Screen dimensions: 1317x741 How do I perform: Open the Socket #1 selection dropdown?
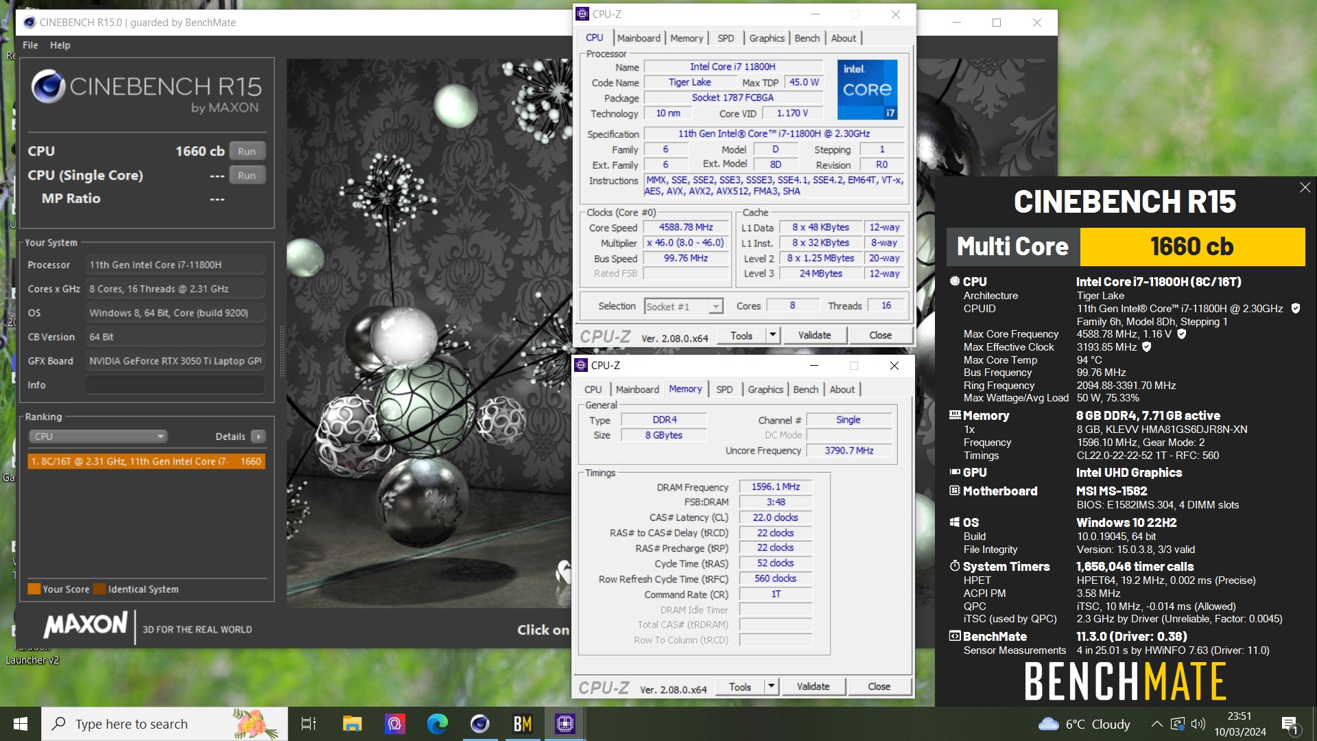[684, 307]
